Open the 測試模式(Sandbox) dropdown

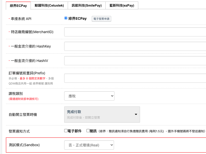click(89, 145)
